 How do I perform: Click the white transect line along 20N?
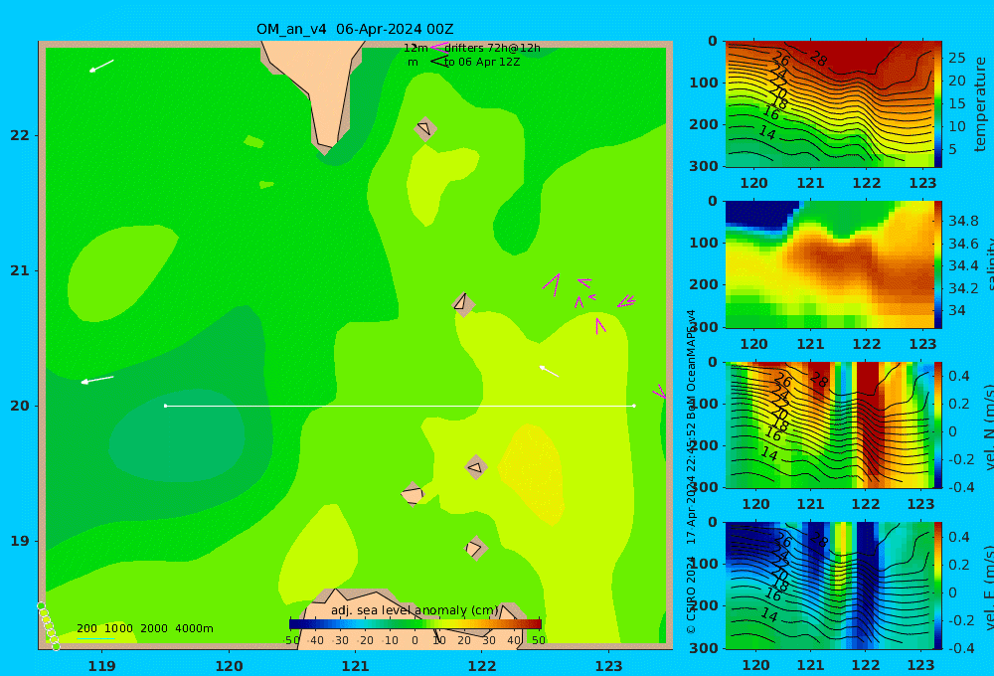pos(400,406)
